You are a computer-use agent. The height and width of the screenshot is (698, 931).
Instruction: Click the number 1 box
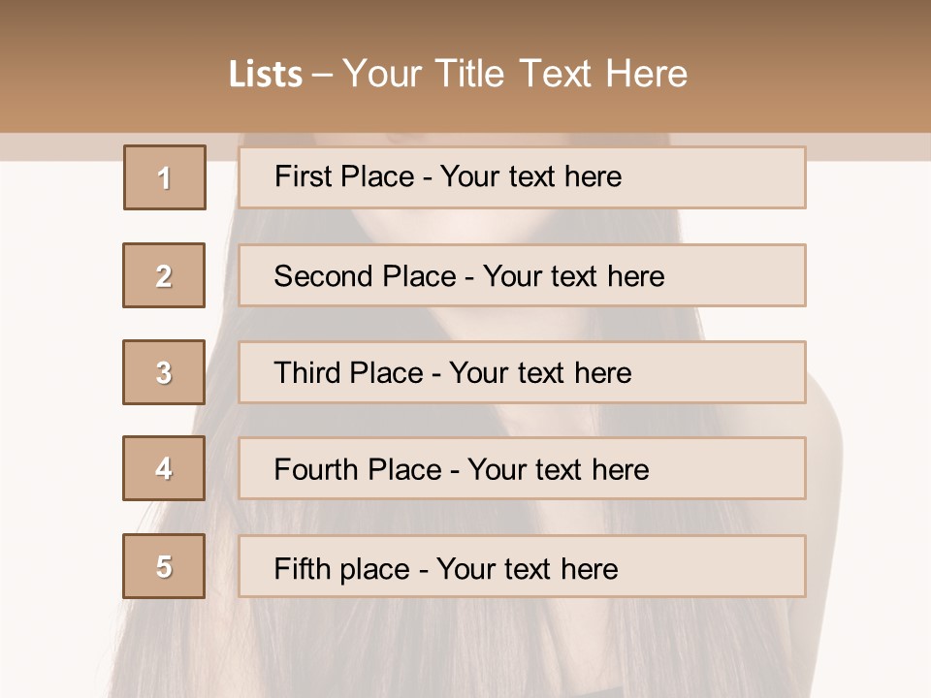pyautogui.click(x=165, y=177)
